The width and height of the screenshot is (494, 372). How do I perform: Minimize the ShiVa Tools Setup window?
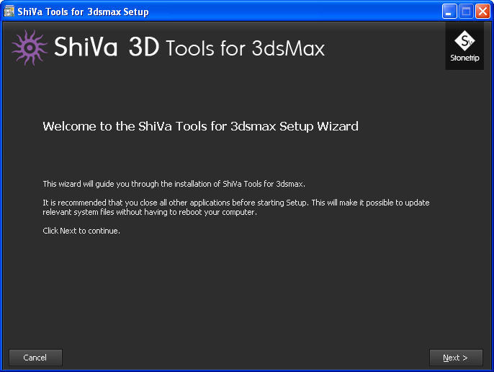click(449, 12)
